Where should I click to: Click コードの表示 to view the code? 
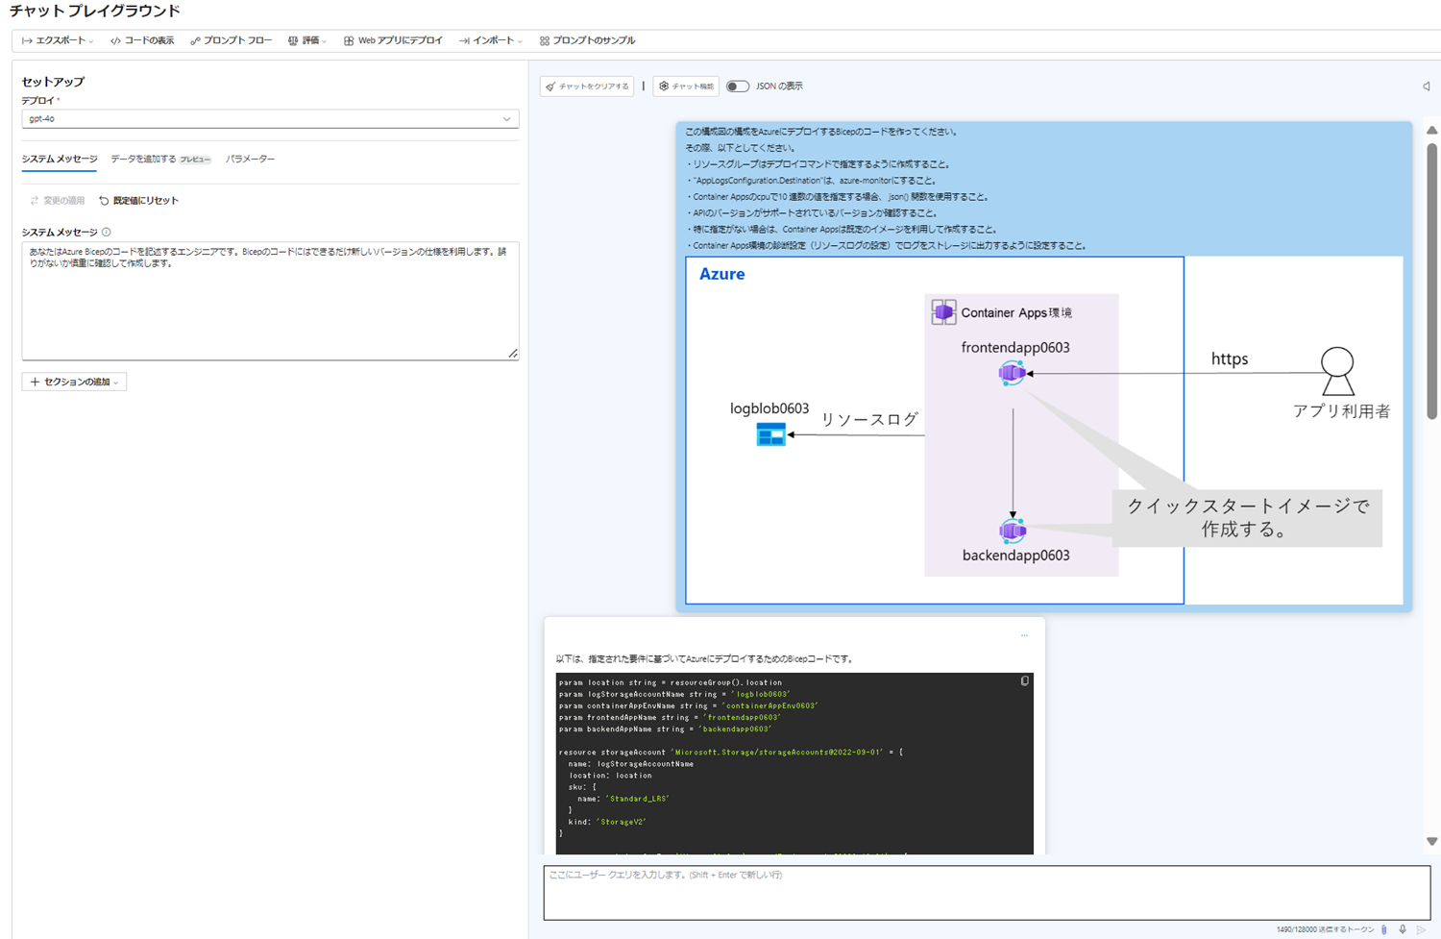coord(142,40)
